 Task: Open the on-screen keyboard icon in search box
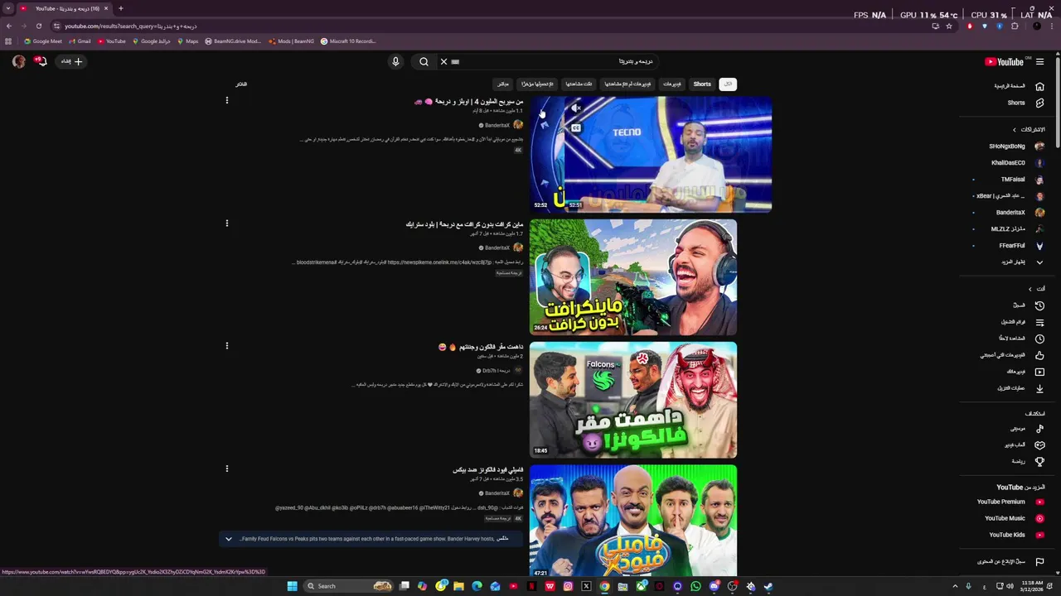[455, 61]
